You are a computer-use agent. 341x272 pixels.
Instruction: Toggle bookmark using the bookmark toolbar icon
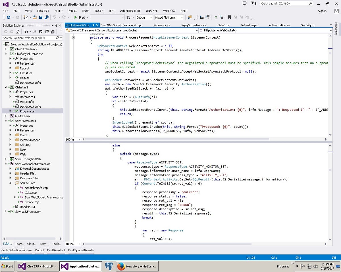229,18
